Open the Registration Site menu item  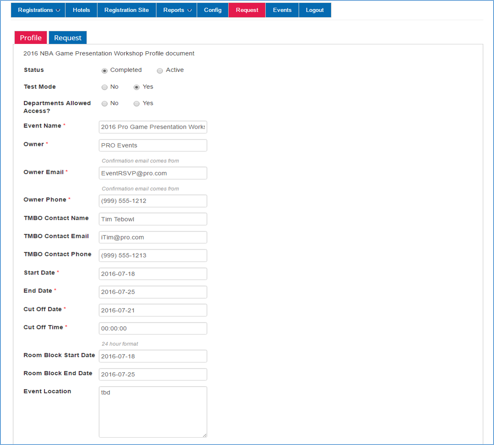pyautogui.click(x=126, y=10)
